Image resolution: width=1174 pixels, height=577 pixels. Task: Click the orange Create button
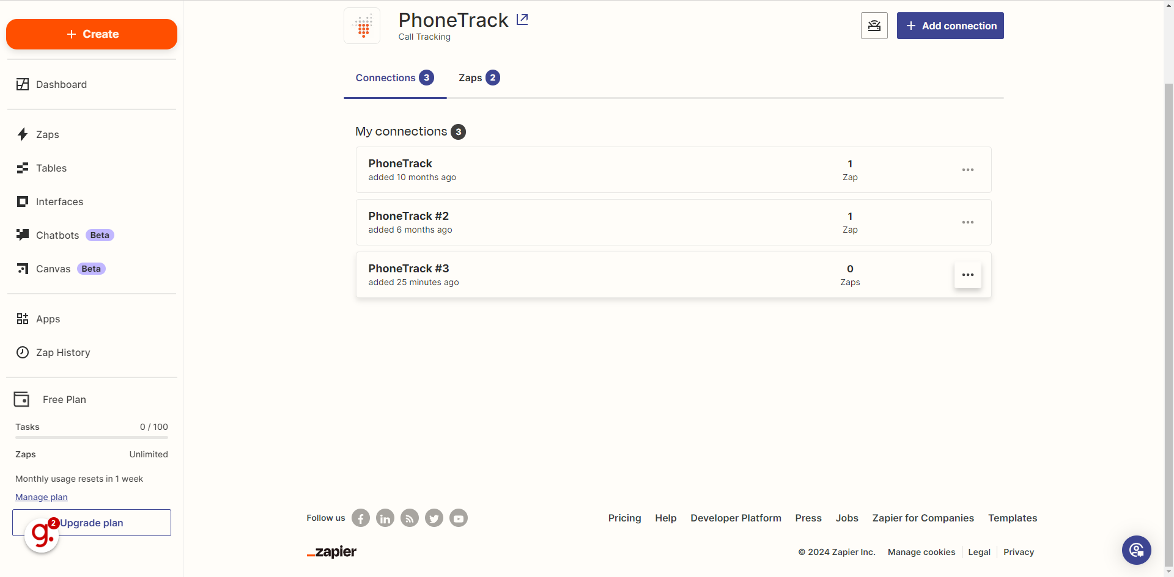click(92, 34)
